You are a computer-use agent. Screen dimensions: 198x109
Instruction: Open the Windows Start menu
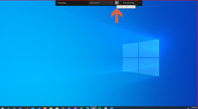(2, 108)
